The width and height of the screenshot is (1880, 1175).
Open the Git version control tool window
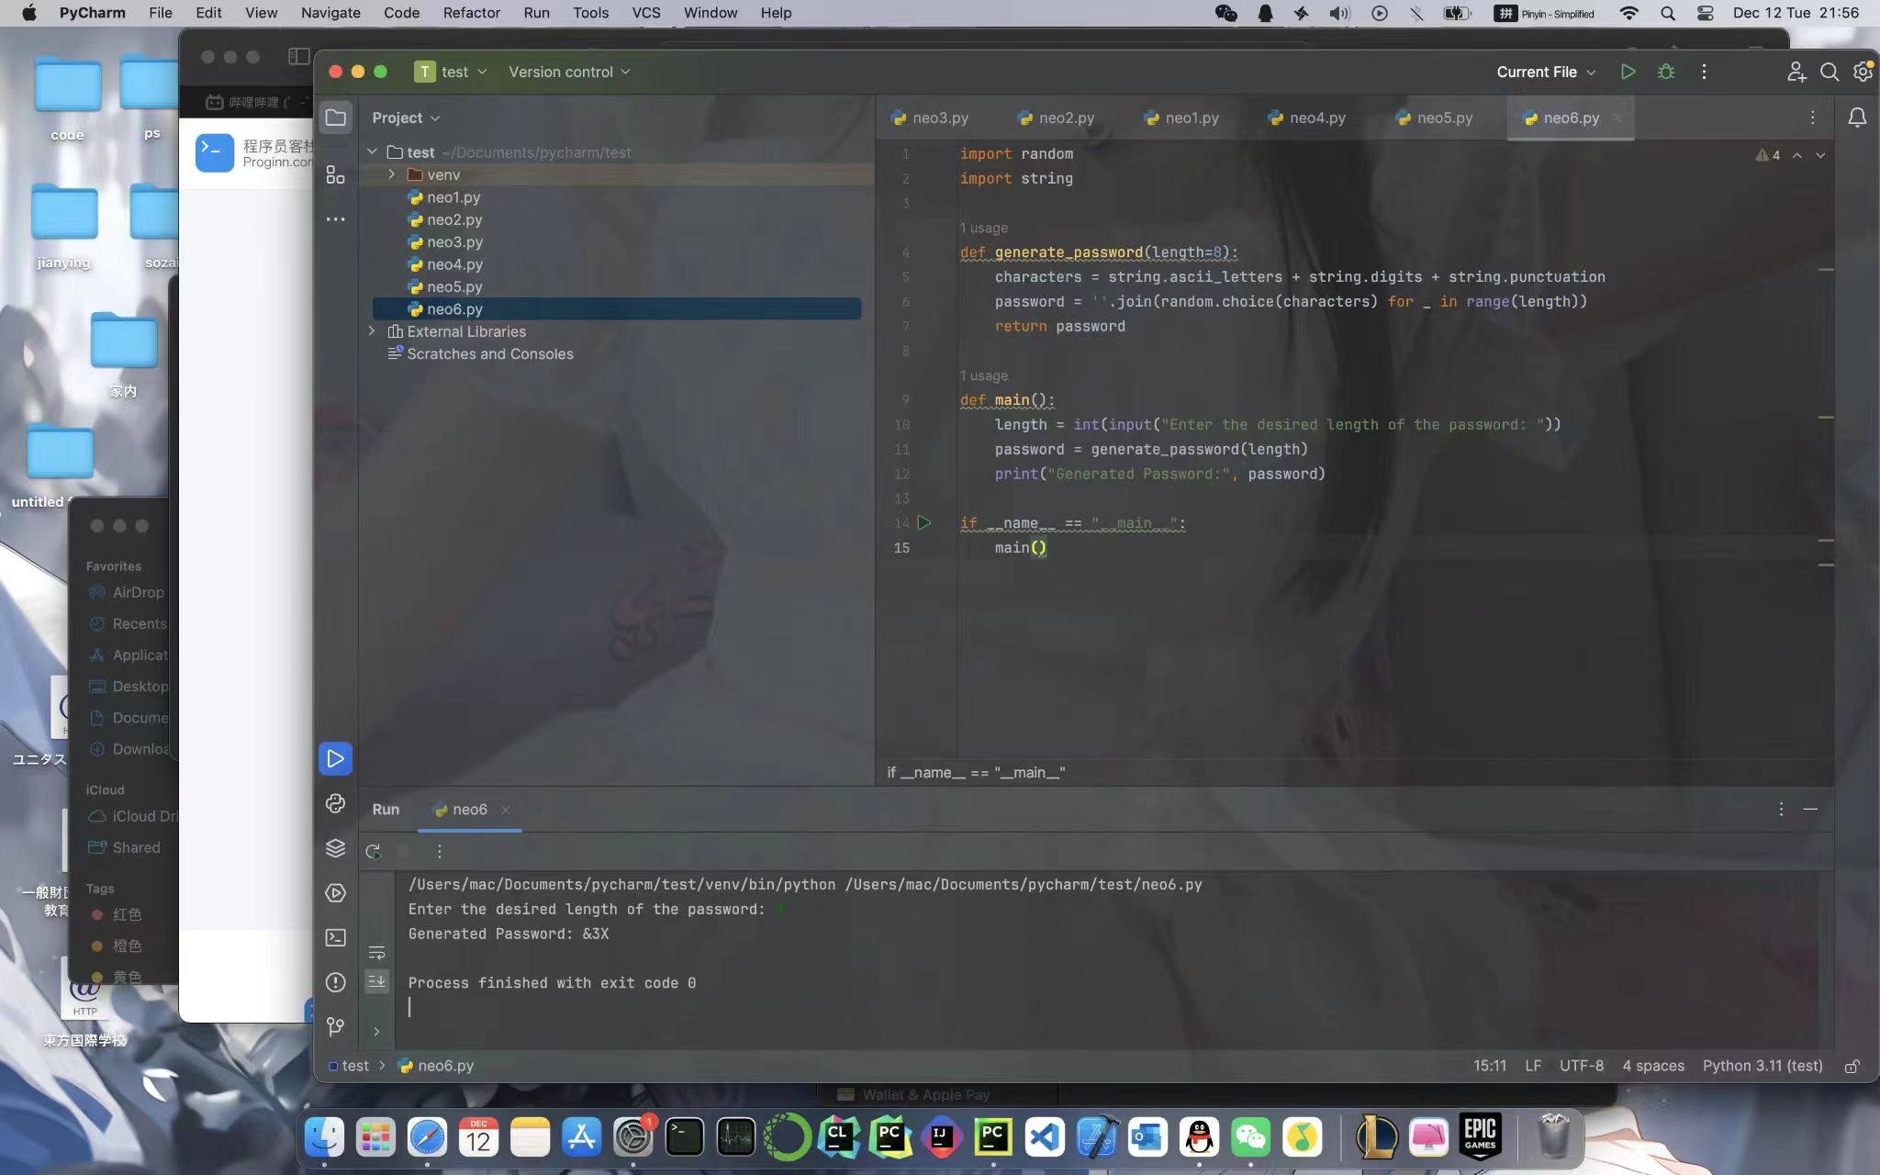pos(336,1026)
